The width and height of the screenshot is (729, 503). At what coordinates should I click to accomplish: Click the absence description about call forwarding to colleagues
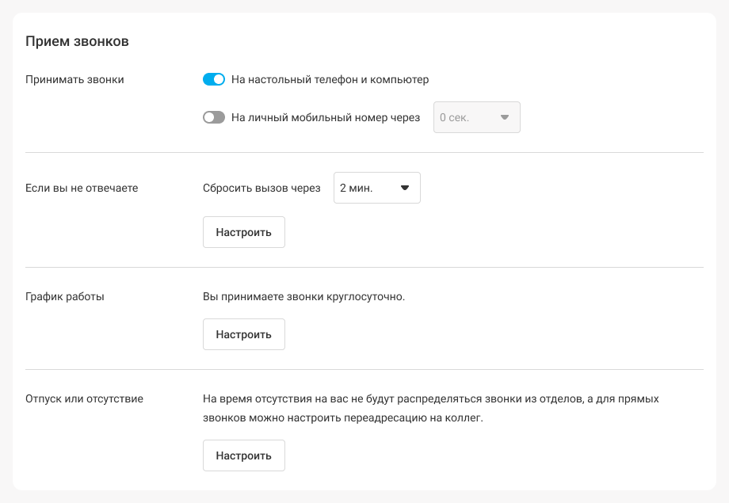[x=431, y=408]
